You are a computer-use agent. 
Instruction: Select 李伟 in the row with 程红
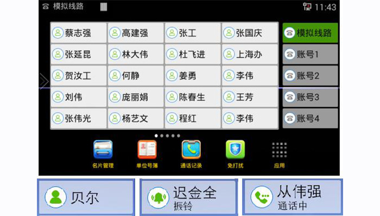250,119
